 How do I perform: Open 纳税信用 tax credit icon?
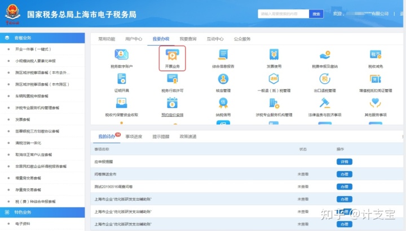(223, 103)
